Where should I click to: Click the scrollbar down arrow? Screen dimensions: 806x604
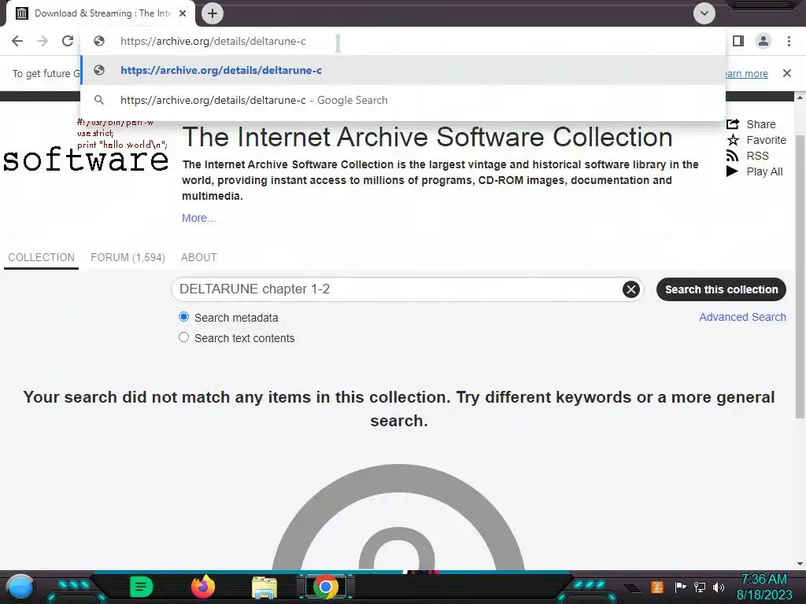[800, 563]
